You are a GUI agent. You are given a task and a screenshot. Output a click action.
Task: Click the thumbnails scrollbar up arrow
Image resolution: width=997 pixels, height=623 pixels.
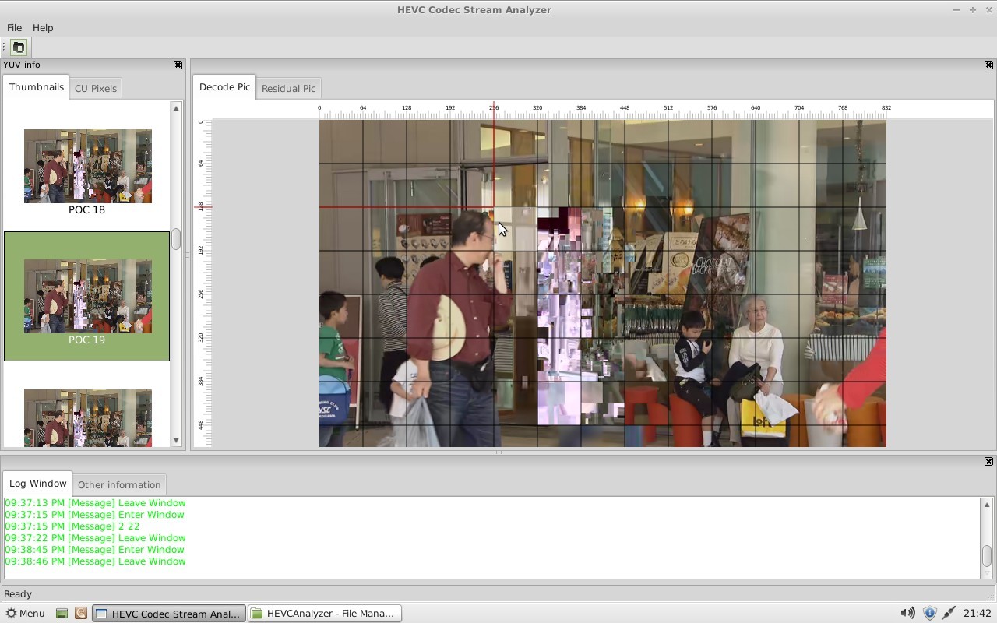176,108
